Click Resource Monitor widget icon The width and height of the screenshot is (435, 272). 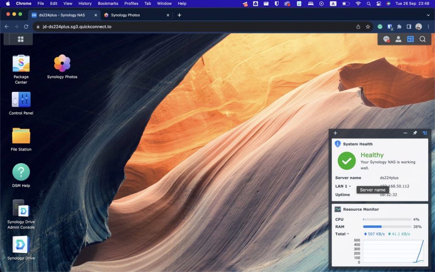[x=338, y=209]
